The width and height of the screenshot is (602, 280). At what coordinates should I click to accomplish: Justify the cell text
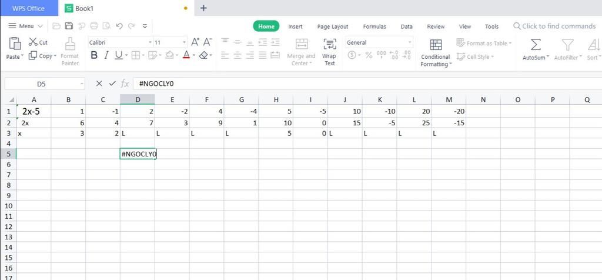click(263, 55)
